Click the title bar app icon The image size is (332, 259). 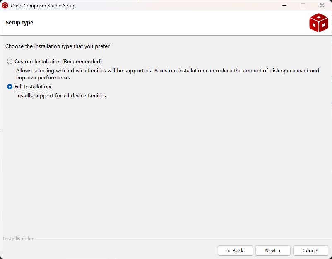5,5
